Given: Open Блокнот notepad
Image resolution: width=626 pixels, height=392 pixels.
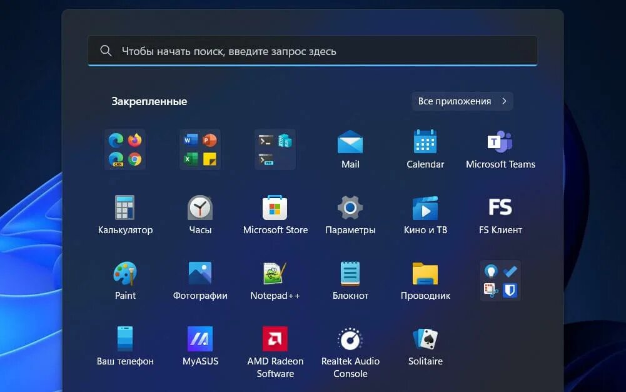Looking at the screenshot, I should pyautogui.click(x=350, y=281).
